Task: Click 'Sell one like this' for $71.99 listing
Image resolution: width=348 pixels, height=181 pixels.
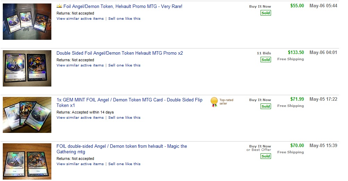Action: point(124,118)
